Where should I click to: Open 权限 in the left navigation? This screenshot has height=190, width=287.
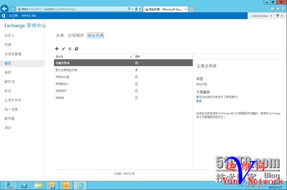(x=8, y=45)
